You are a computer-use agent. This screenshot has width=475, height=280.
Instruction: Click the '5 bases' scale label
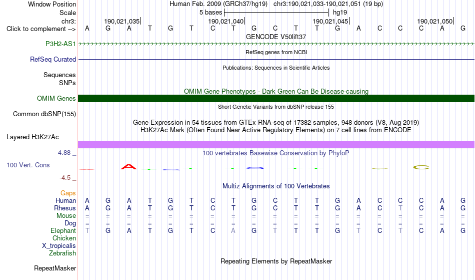(211, 13)
